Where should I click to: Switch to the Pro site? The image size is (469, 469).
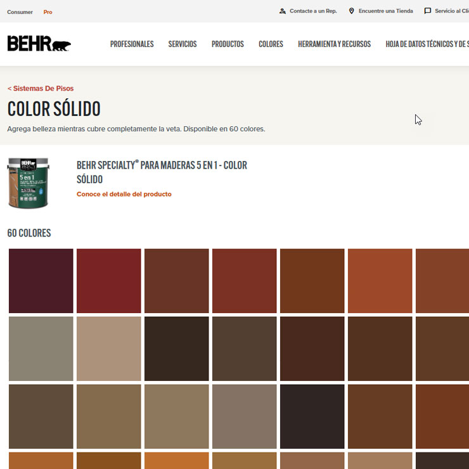48,12
